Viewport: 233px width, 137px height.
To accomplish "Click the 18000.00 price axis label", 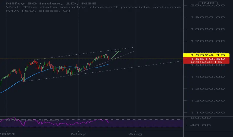I will [207, 29].
